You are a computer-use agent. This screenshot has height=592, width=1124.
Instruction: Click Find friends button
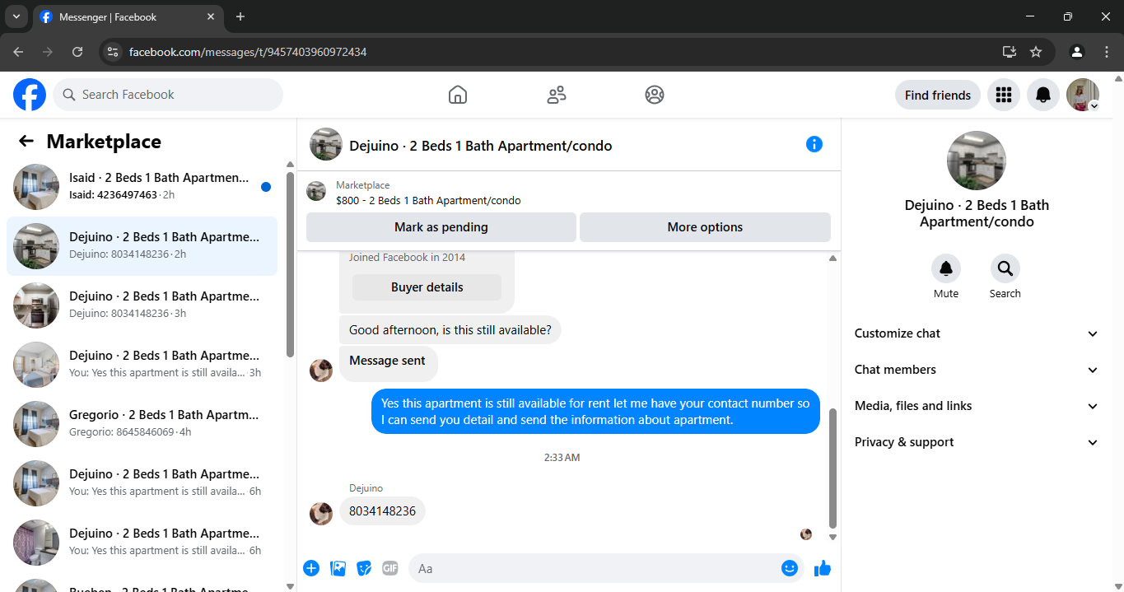click(x=938, y=95)
